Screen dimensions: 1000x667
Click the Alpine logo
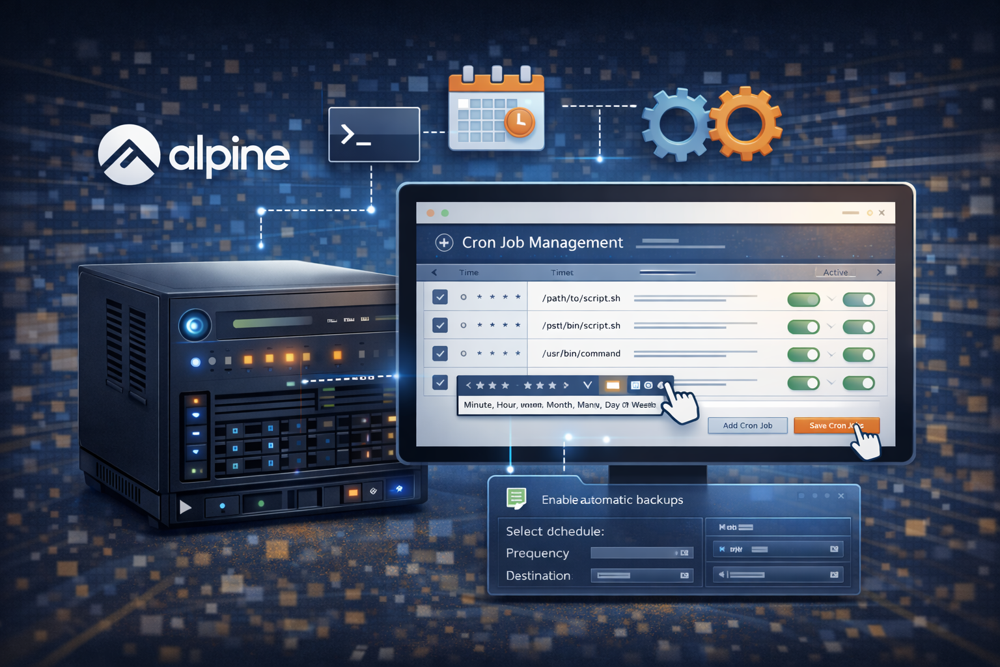click(129, 155)
